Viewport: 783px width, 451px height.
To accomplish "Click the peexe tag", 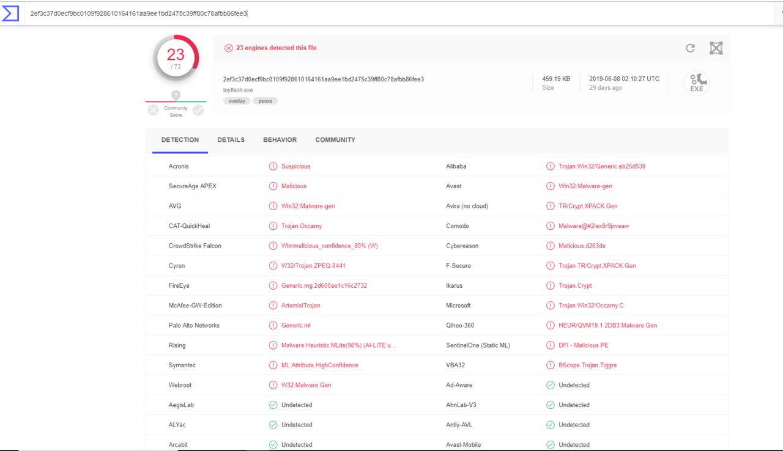I will [x=265, y=101].
